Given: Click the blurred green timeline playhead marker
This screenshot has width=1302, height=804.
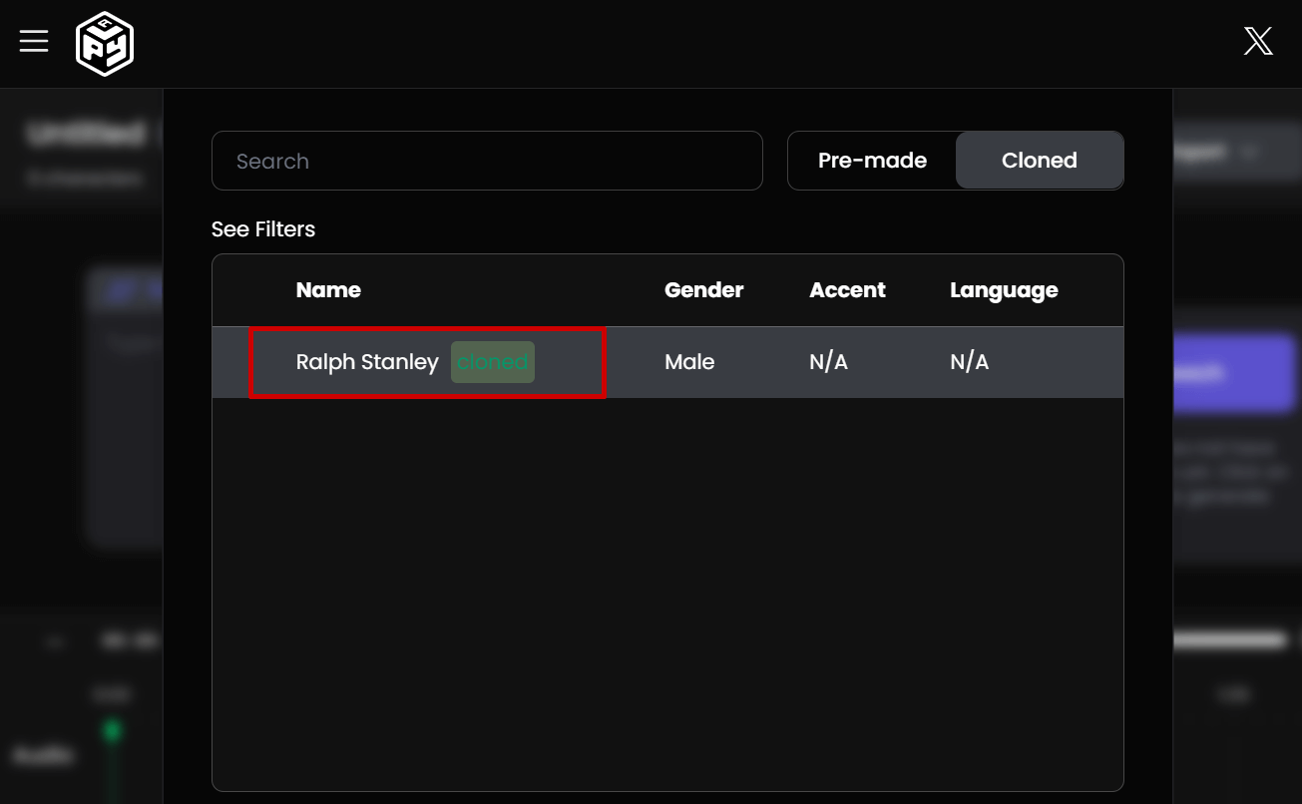Looking at the screenshot, I should 112,731.
